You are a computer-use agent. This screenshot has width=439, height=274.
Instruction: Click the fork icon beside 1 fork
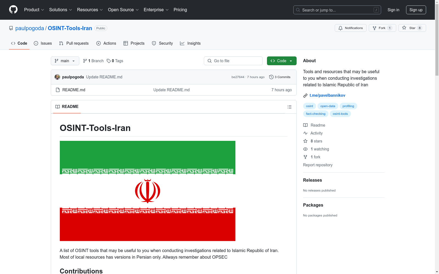coord(305,157)
